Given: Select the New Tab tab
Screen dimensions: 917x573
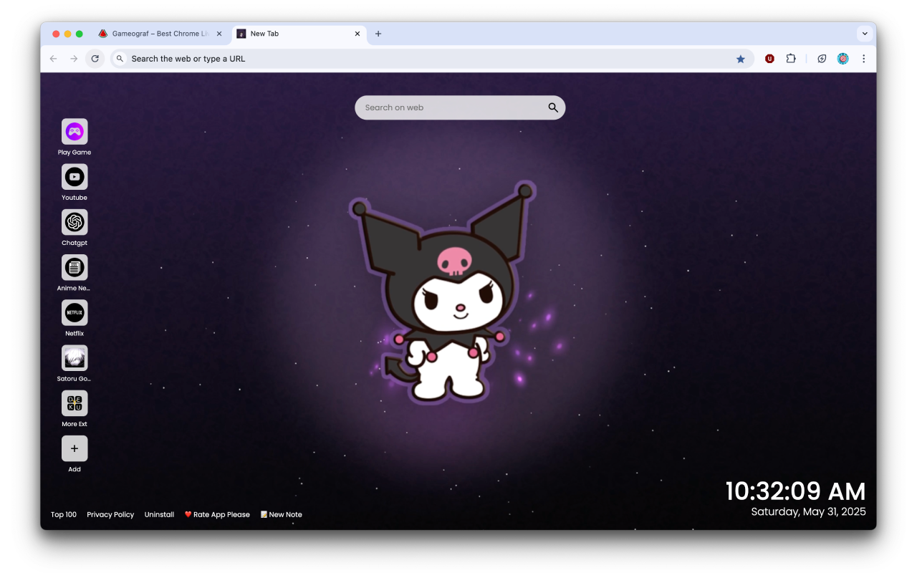Looking at the screenshot, I should pyautogui.click(x=299, y=34).
